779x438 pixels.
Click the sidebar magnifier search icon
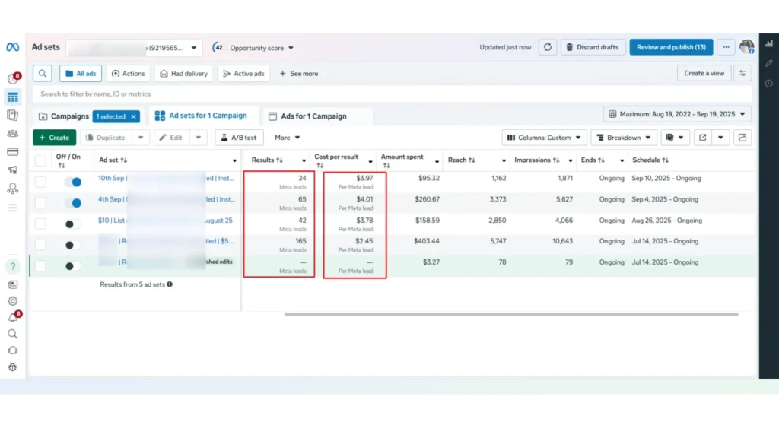tap(13, 335)
